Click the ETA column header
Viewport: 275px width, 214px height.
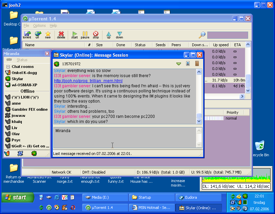click(x=238, y=45)
